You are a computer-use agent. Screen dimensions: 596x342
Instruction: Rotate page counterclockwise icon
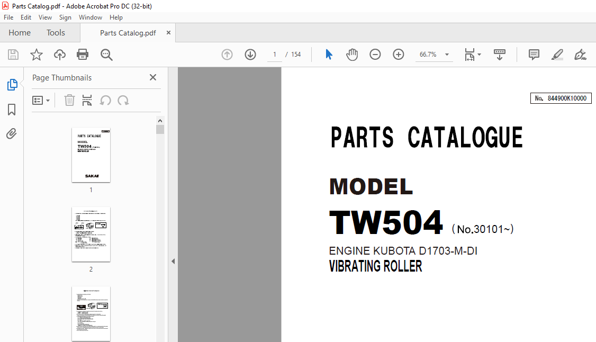(105, 100)
